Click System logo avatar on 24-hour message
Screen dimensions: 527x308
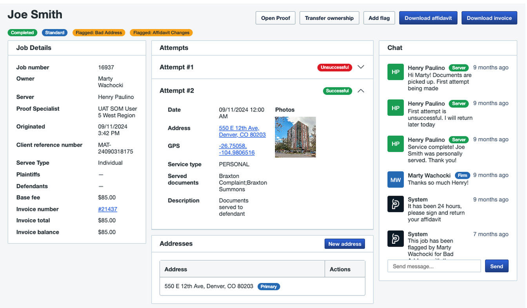coord(395,204)
